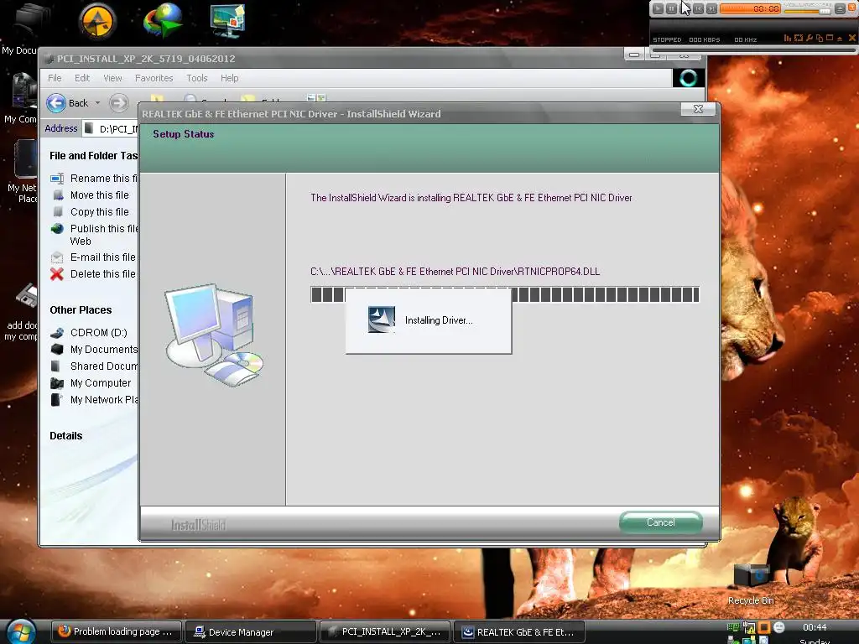Image resolution: width=859 pixels, height=644 pixels.
Task: Click Publish this file to the Web
Action: 103,235
